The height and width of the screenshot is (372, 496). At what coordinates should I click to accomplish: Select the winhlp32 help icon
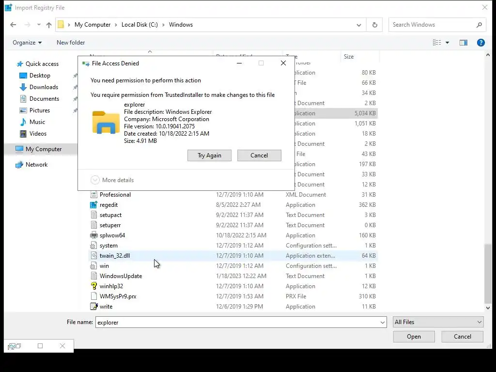(x=93, y=286)
